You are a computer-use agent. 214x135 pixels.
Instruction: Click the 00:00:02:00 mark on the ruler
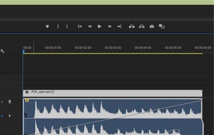click(x=83, y=48)
